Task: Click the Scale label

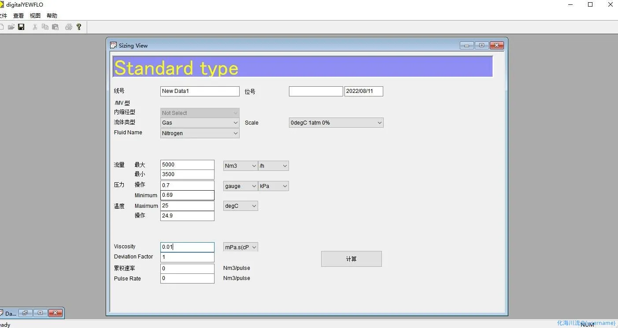Action: [x=252, y=123]
